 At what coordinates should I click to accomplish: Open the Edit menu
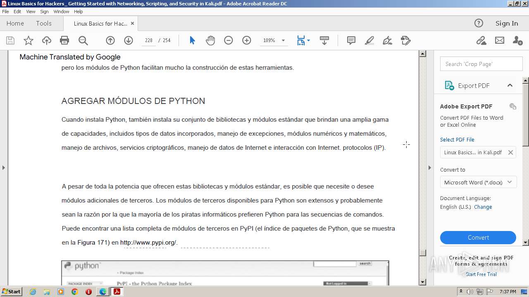coord(17,12)
